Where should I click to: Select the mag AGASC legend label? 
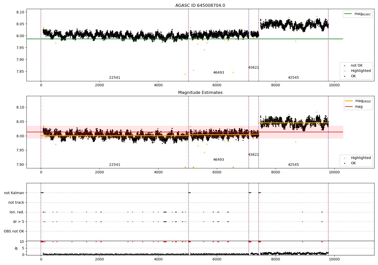click(x=363, y=14)
